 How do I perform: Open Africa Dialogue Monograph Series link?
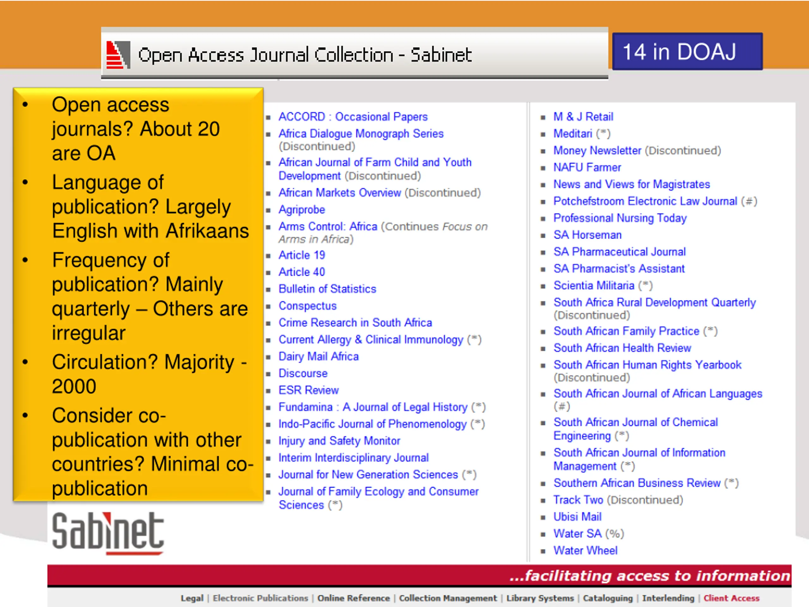361,133
